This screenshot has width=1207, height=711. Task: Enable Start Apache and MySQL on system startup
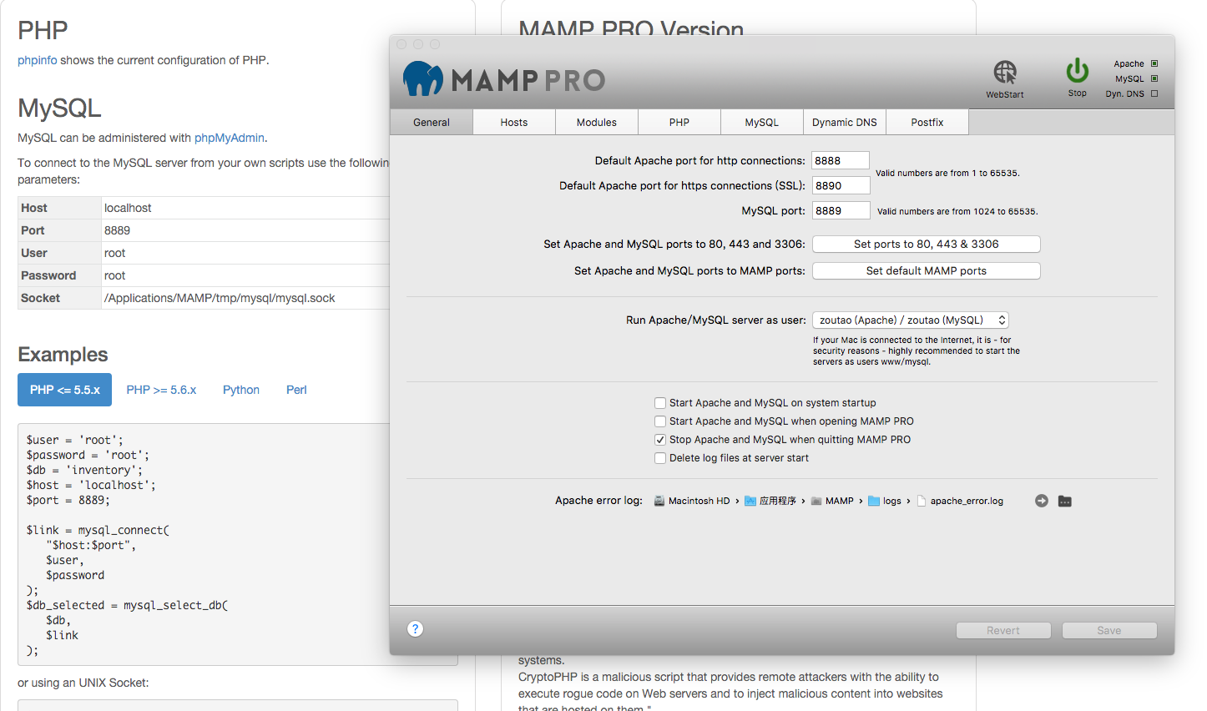click(660, 403)
